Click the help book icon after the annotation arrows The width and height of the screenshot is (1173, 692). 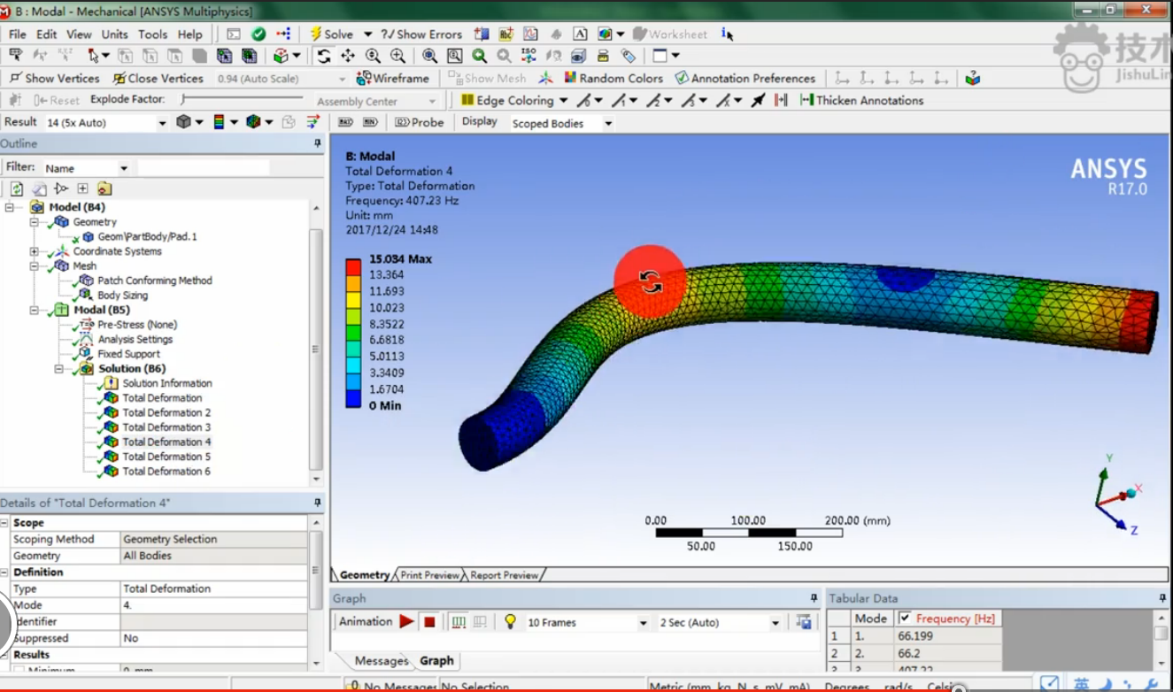coord(973,78)
